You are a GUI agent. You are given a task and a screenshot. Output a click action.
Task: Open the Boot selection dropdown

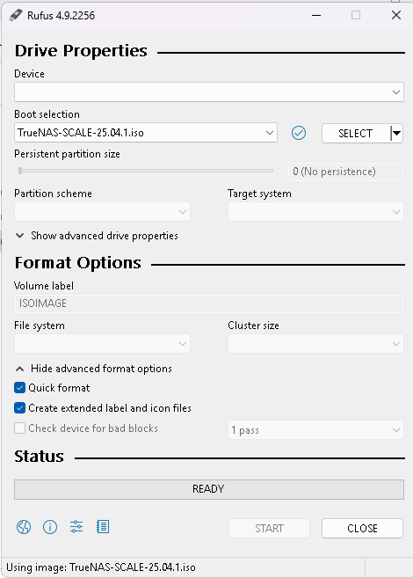point(146,133)
